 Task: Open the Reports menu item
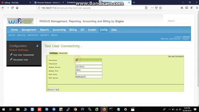click(x=44, y=30)
